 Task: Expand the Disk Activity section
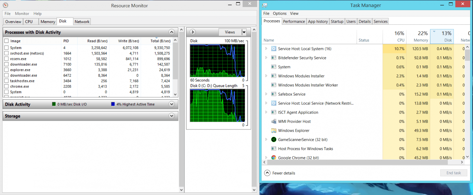tap(172, 104)
